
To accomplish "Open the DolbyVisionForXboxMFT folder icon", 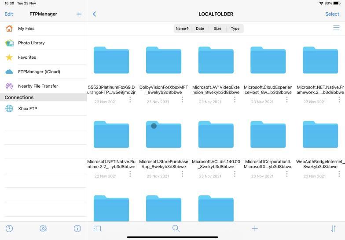I will coord(164,60).
